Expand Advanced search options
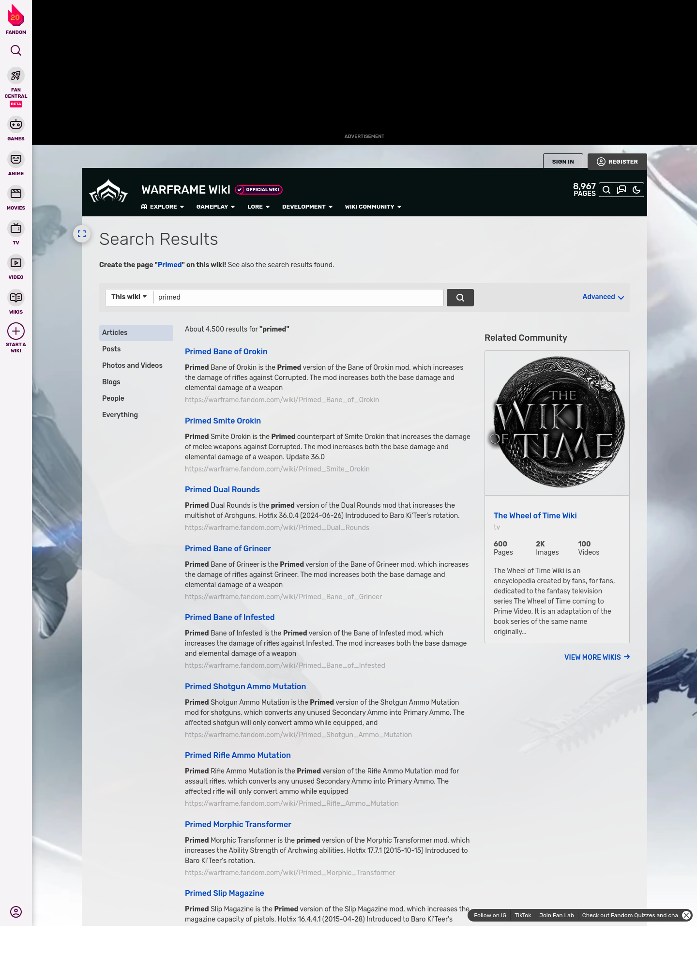 coord(603,297)
